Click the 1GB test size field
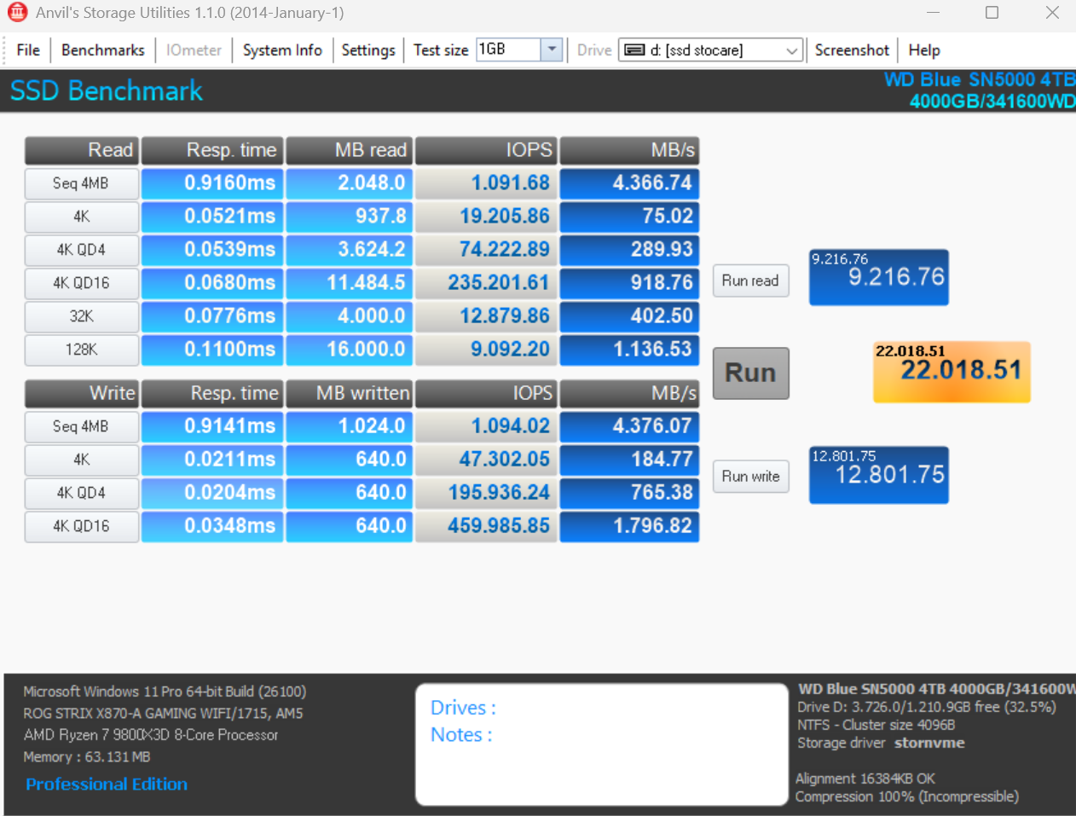This screenshot has height=816, width=1076. point(508,49)
